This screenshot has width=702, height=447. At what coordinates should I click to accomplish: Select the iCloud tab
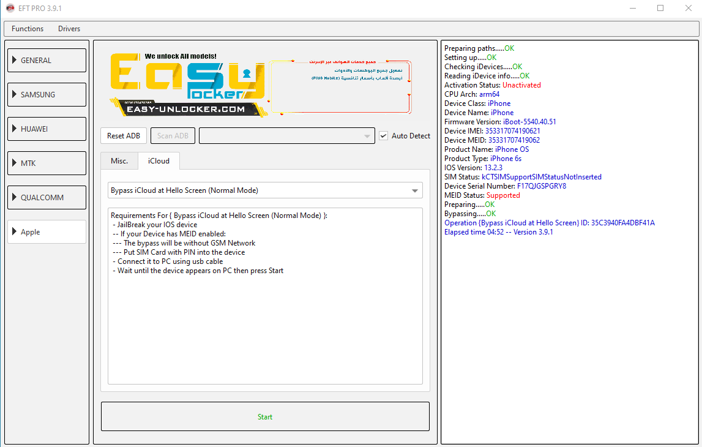pos(159,161)
